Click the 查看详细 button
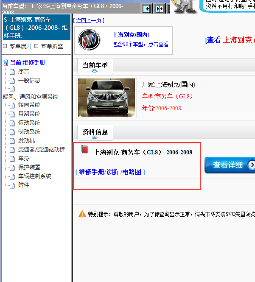Viewport: 255px width, 282px height. click(230, 165)
